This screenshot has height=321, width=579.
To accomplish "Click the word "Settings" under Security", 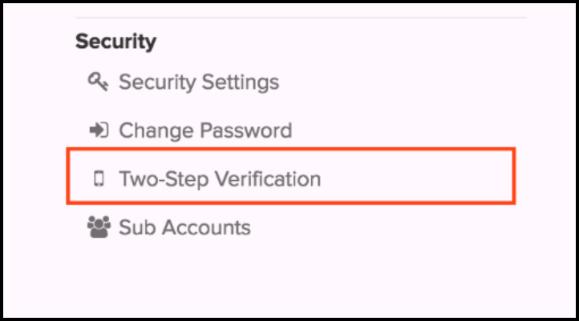I will tap(241, 82).
